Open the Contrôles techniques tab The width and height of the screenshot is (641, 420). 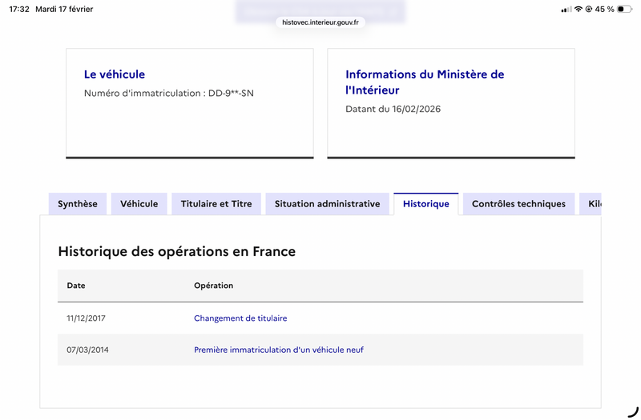pyautogui.click(x=518, y=204)
